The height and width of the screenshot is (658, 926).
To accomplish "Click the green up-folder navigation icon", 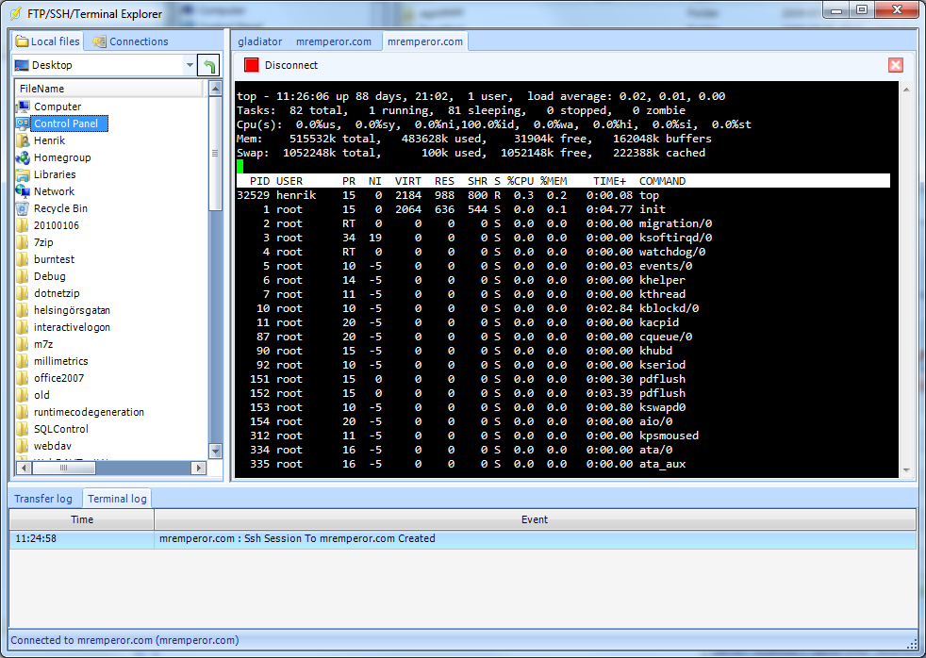I will (208, 65).
